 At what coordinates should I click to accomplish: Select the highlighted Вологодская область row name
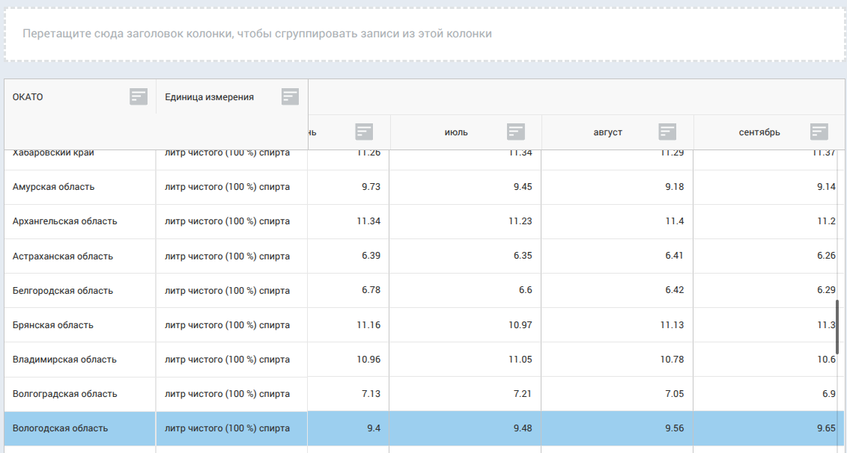(61, 428)
